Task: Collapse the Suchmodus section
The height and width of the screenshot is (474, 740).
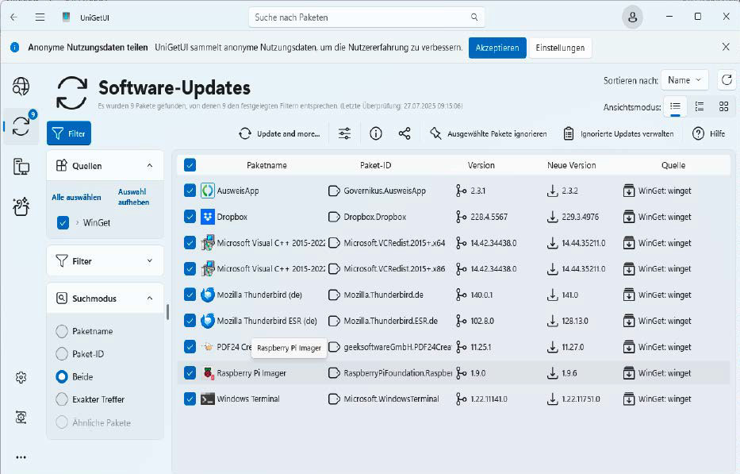Action: [150, 299]
